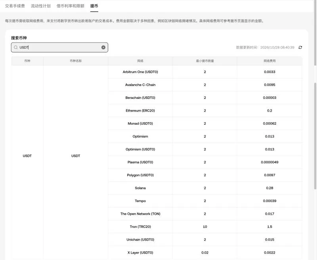Screen dimensions: 317x260
Task: Open the 交易手续费 tab
Action: [15, 6]
